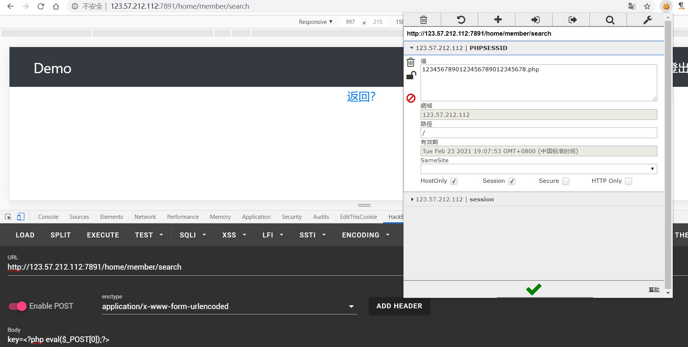Toggle the device toolbar icon
The height and width of the screenshot is (347, 688).
click(21, 217)
